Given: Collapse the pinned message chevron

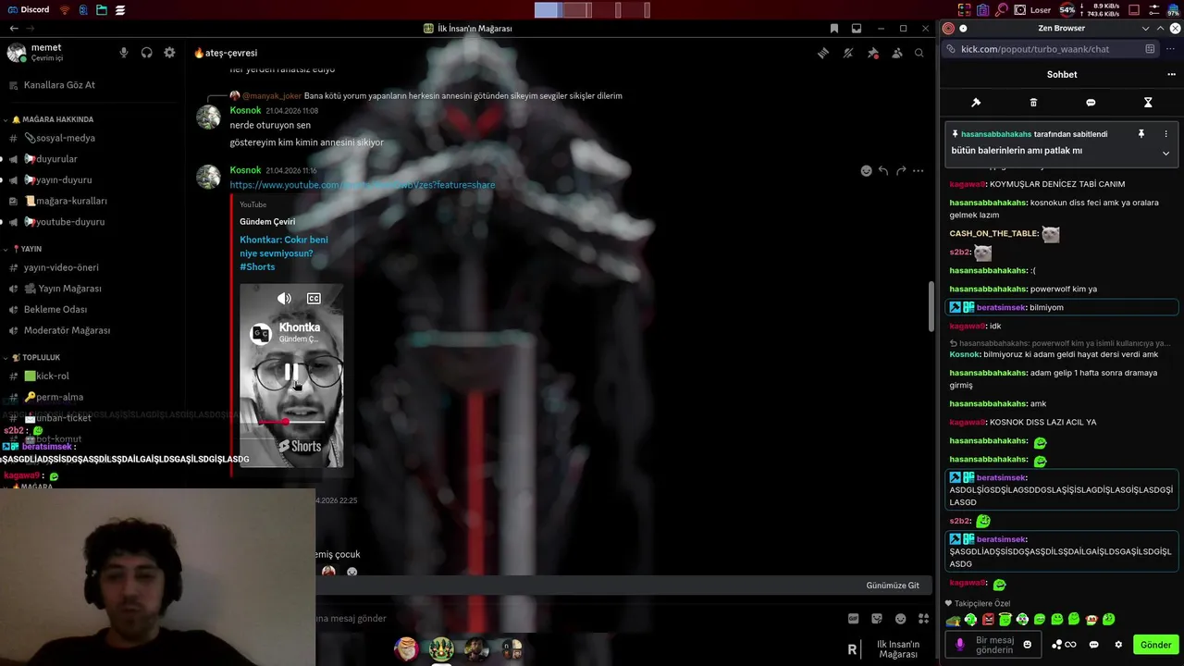Looking at the screenshot, I should coord(1165,153).
